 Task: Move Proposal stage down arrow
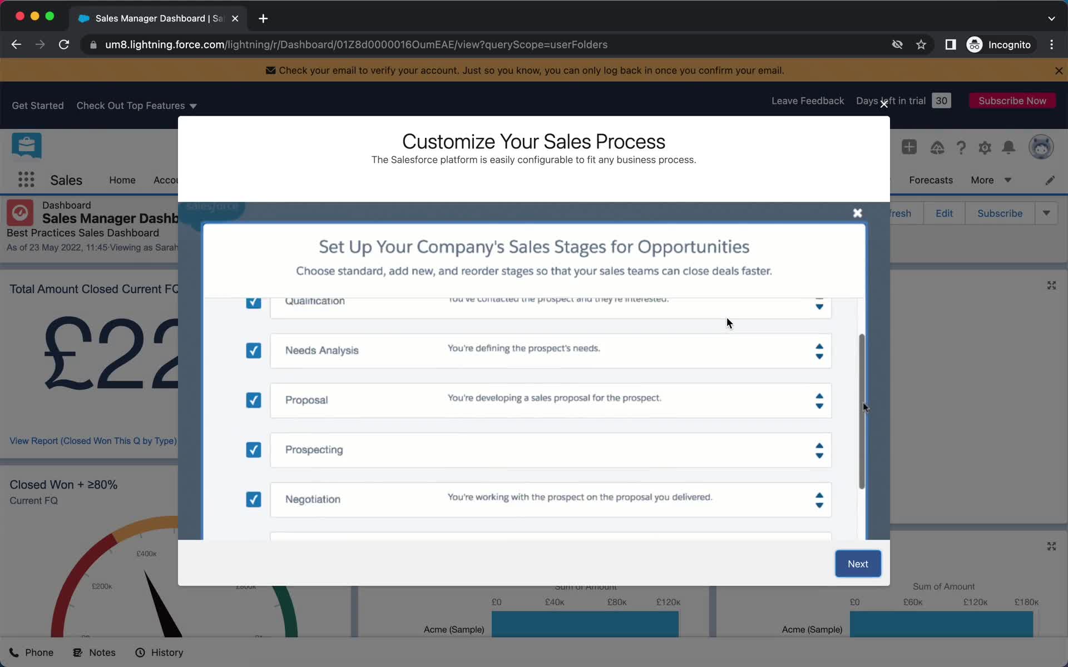[x=819, y=406]
